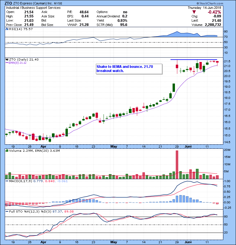Click the ZTO ticker symbol in the header
Screen dimensions: 236x245
(8, 3)
